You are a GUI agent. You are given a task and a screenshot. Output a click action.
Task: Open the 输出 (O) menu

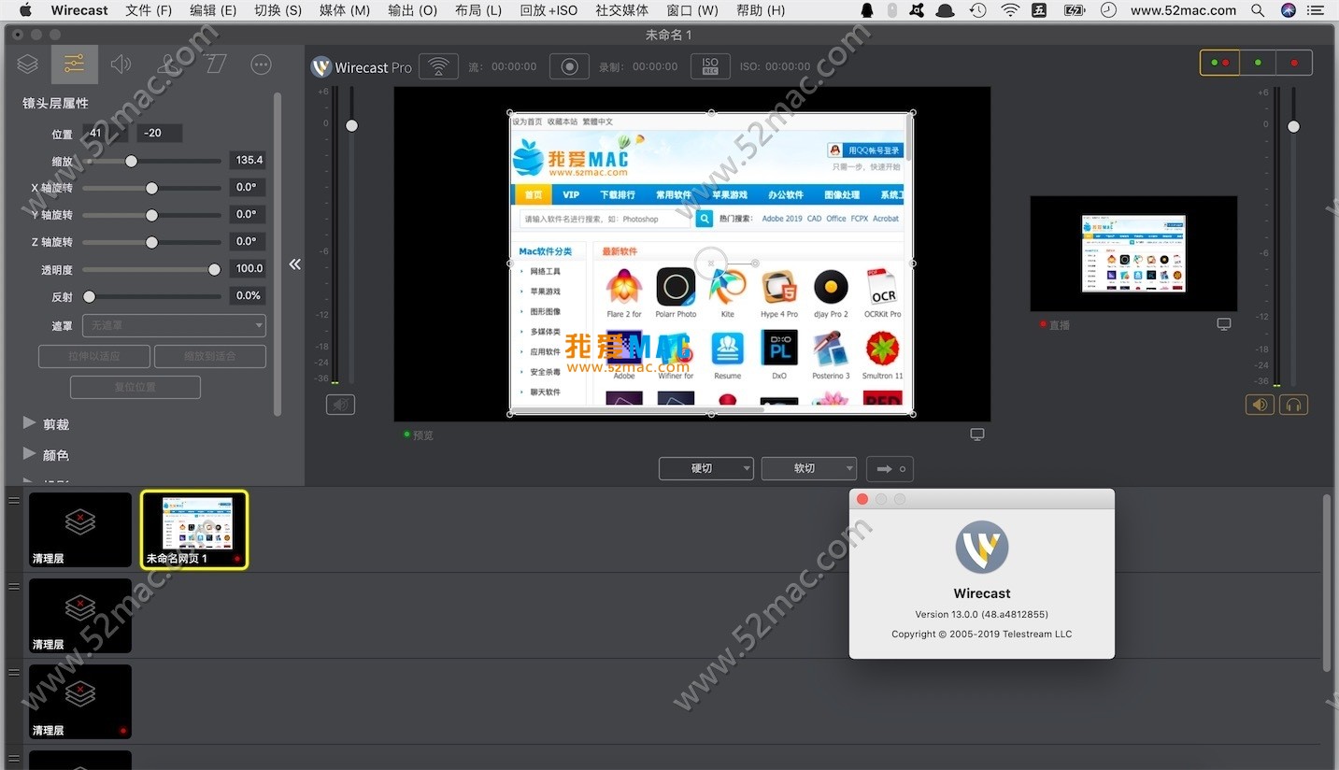click(x=412, y=10)
